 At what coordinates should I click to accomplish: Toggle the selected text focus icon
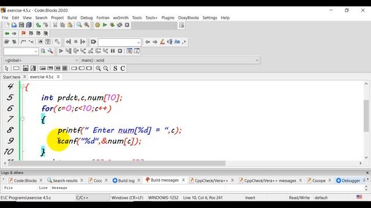[x=170, y=42]
